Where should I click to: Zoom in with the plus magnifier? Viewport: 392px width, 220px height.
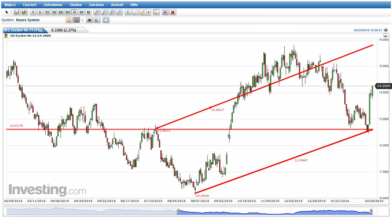tap(97, 12)
